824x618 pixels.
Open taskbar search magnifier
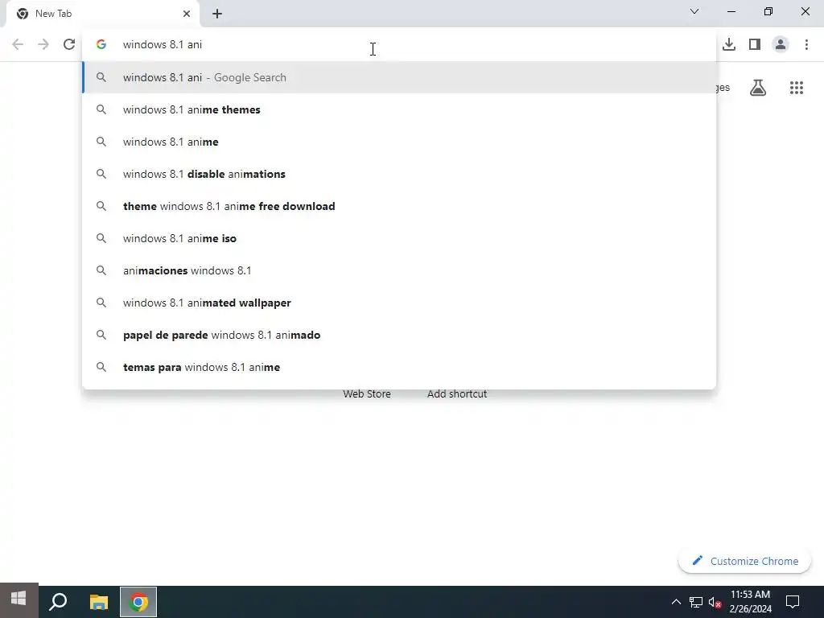(58, 600)
